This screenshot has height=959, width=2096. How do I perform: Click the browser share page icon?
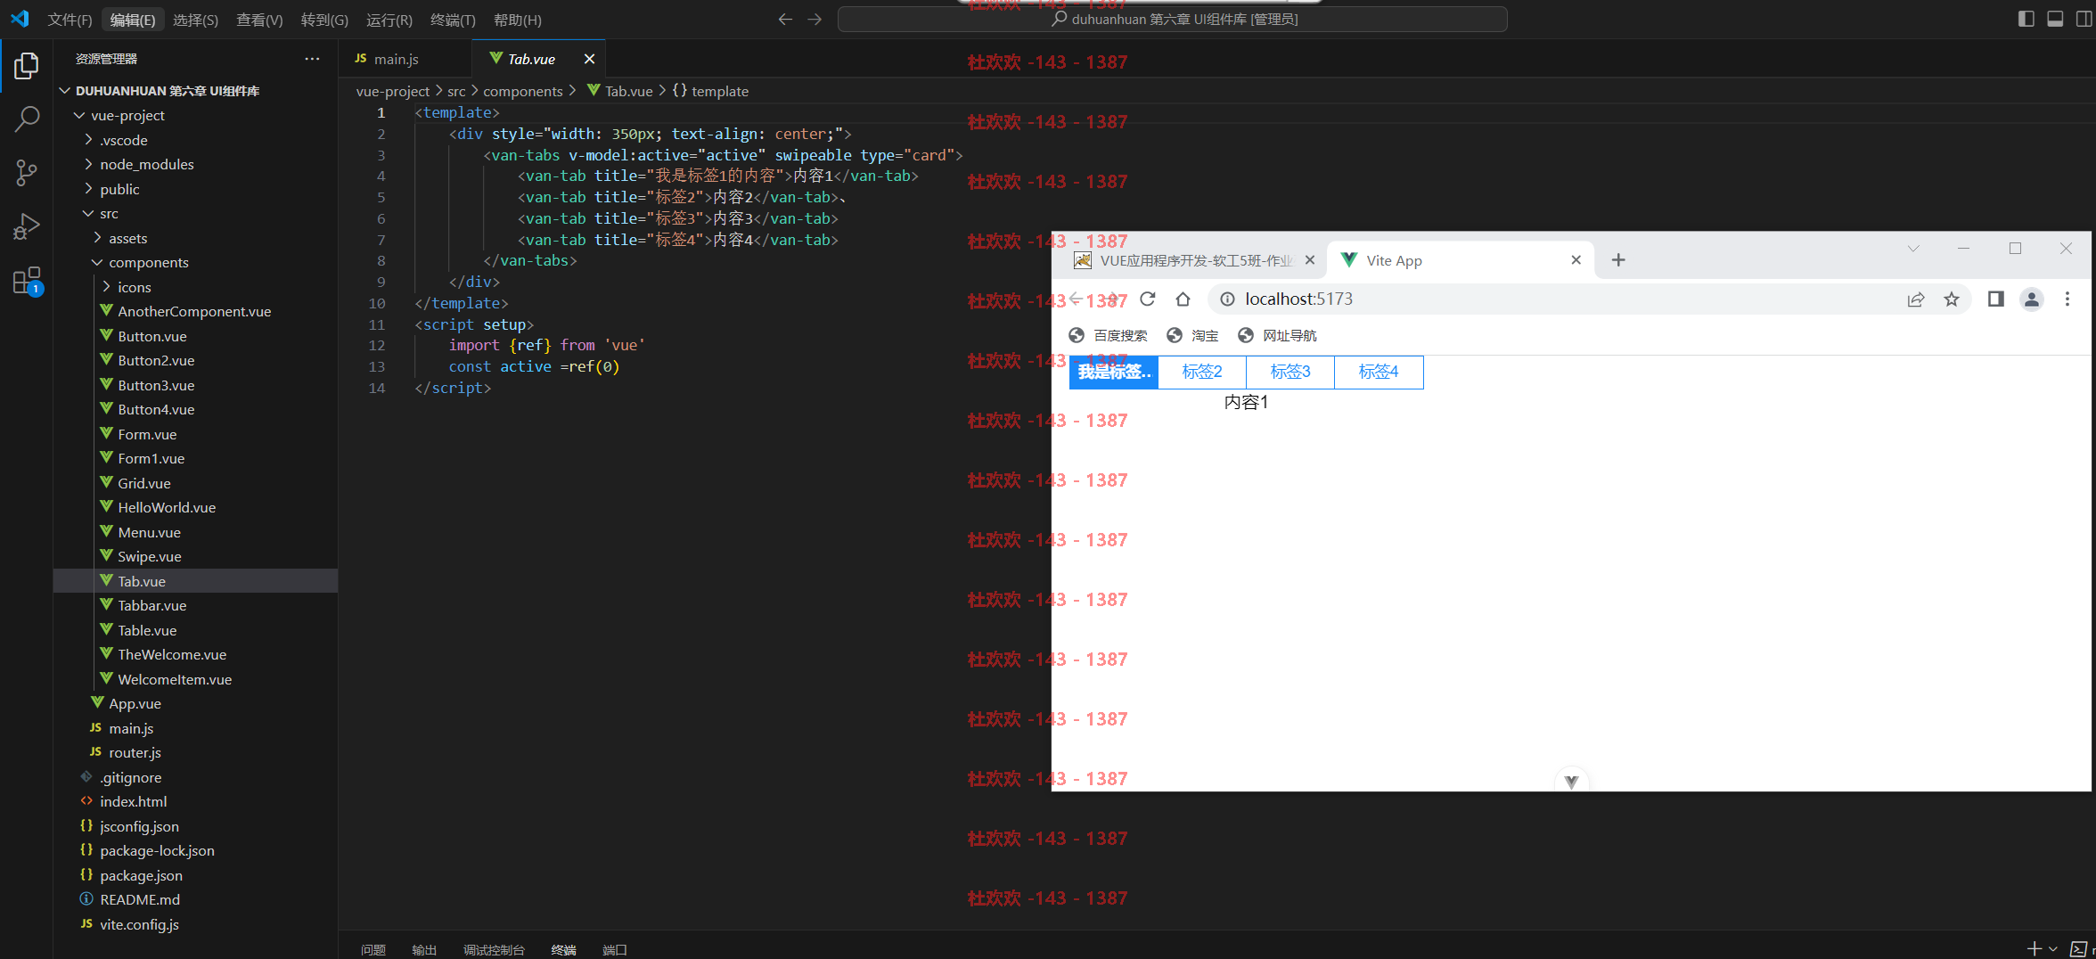(x=1915, y=299)
